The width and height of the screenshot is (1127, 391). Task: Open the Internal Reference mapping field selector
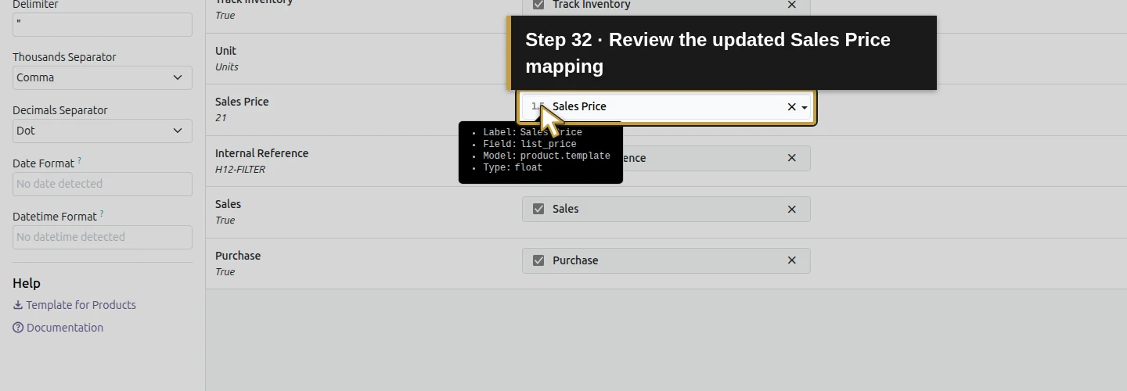pos(666,158)
